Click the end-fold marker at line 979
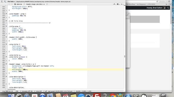The width and height of the screenshot is (174, 97). point(6,51)
